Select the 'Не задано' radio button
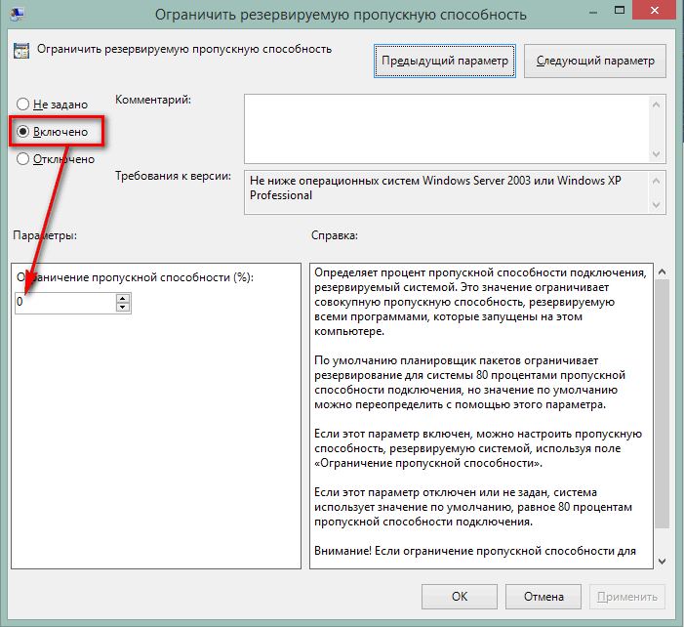Screen dimensions: 684x627 (22, 104)
